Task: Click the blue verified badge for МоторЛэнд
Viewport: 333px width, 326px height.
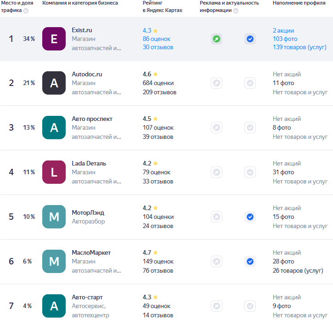Action: point(250,217)
